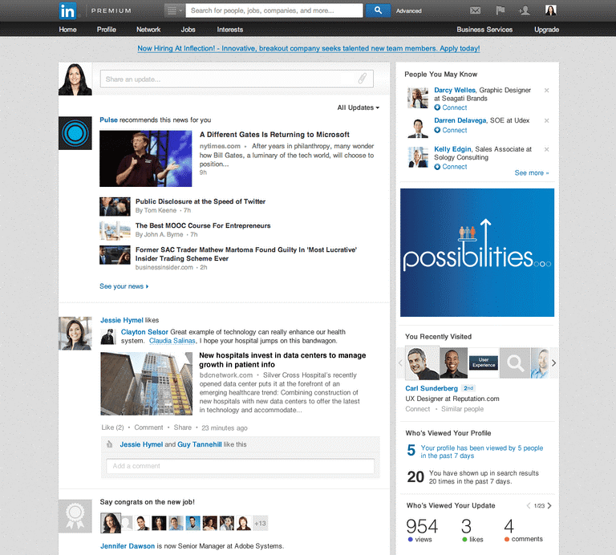Go to next viewed update stat

point(549,506)
